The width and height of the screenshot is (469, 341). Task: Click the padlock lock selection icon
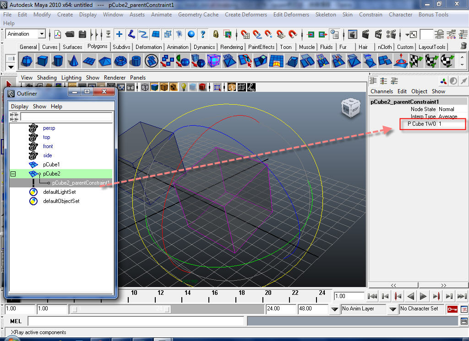(x=216, y=34)
